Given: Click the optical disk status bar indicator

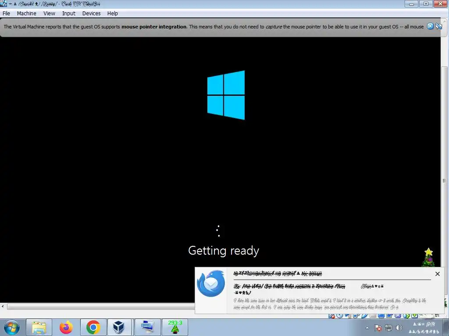Looking at the screenshot, I should [x=340, y=315].
